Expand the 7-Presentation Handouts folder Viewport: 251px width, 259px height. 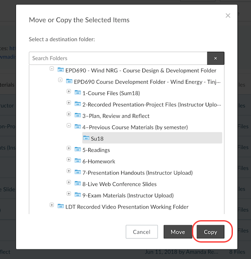click(x=69, y=171)
